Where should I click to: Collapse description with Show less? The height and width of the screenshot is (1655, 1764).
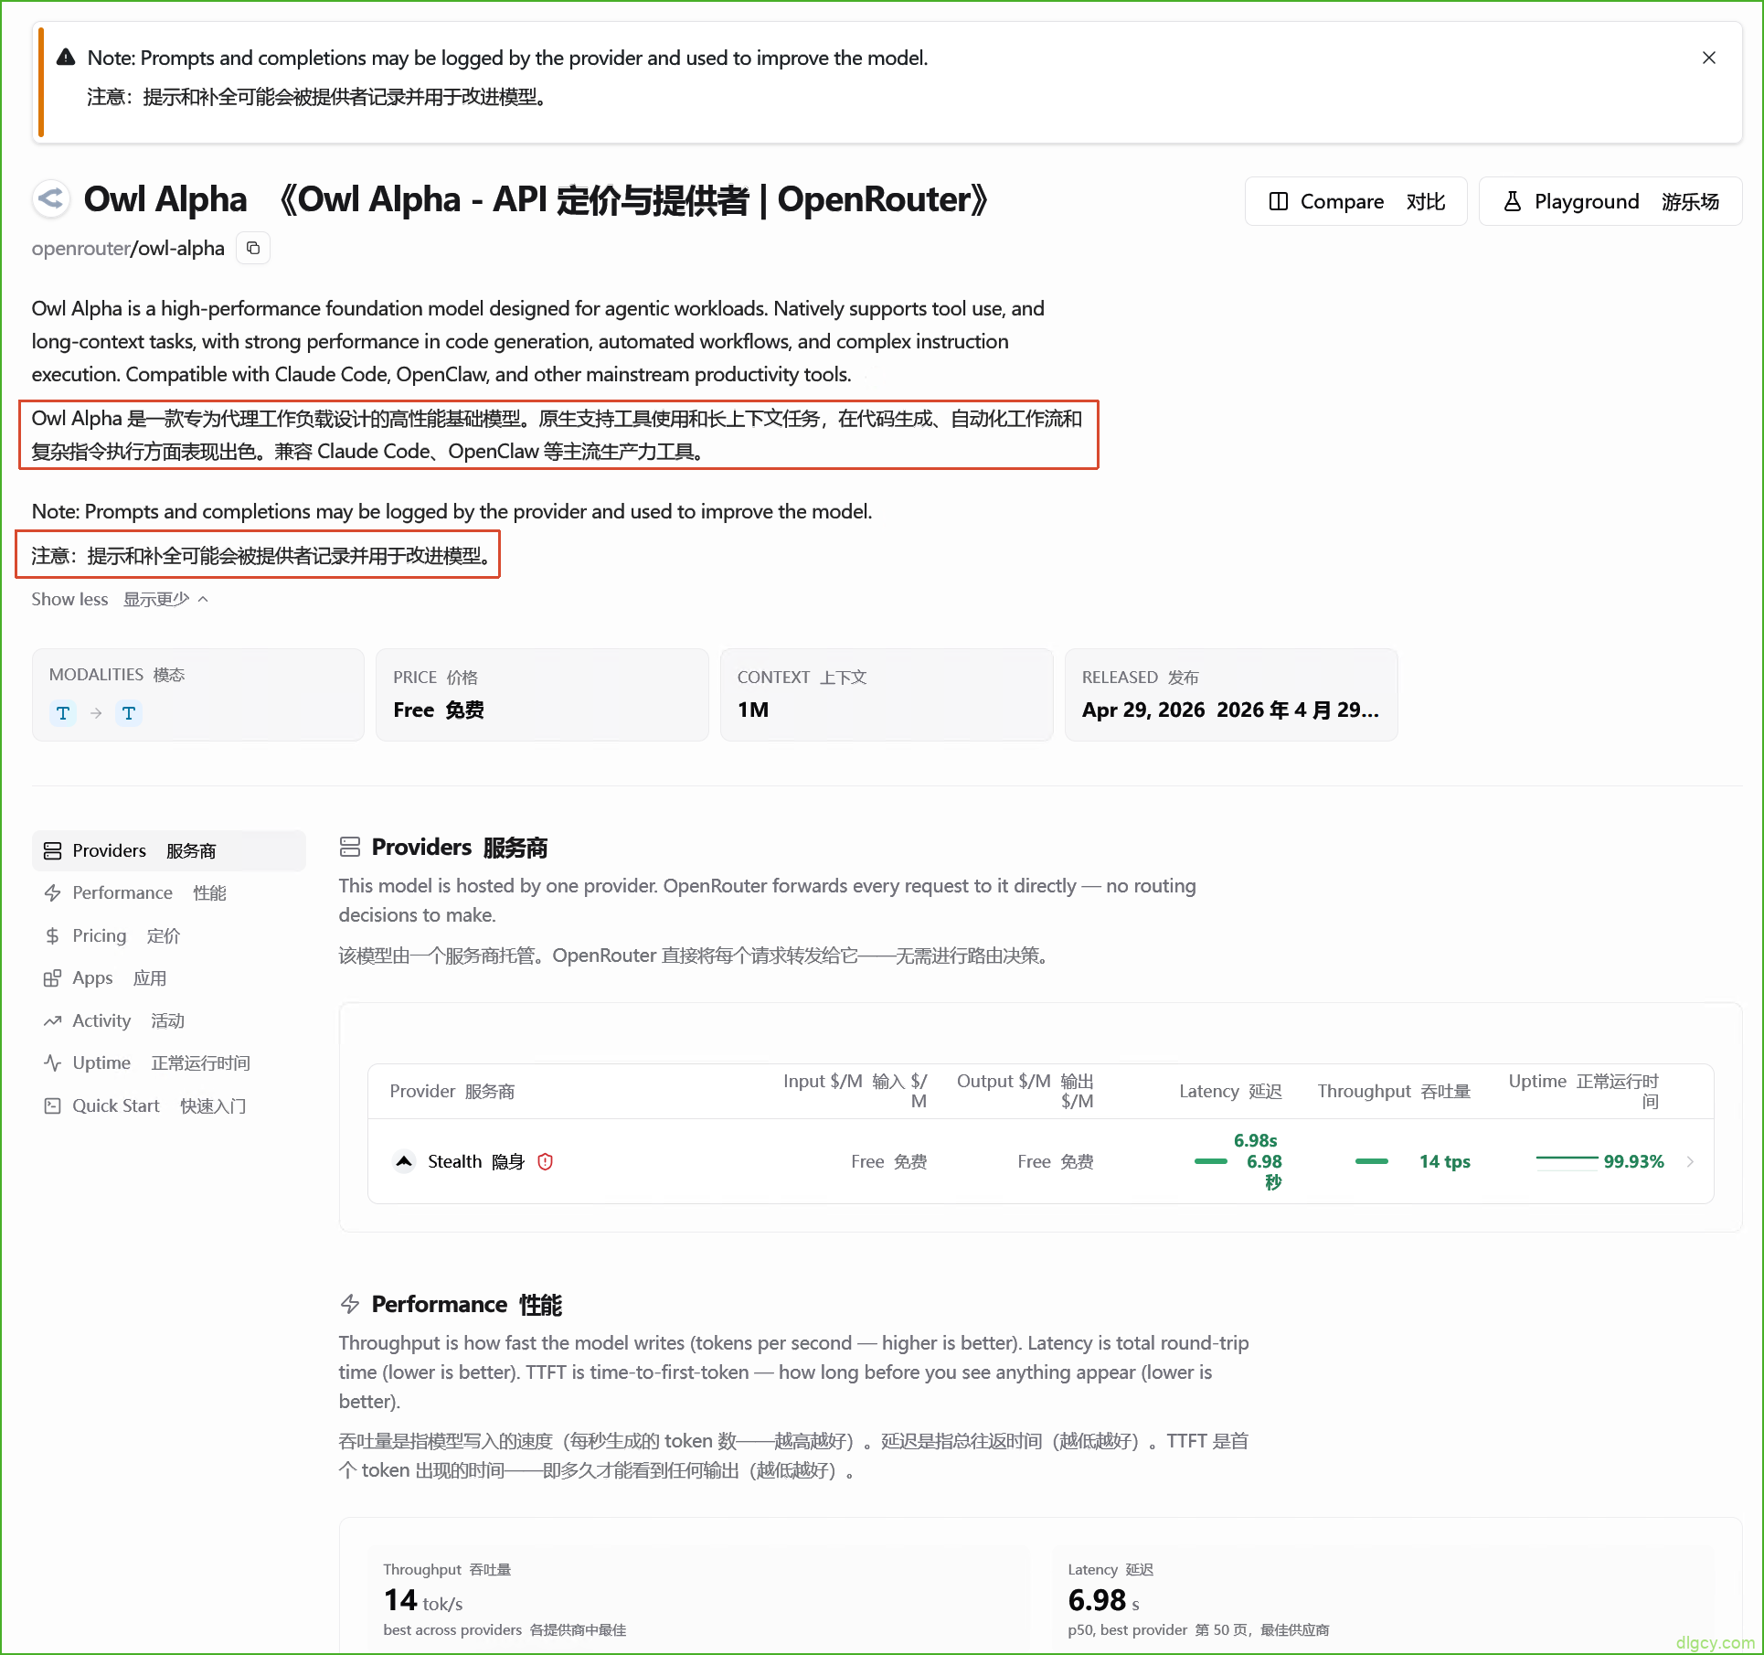120,599
